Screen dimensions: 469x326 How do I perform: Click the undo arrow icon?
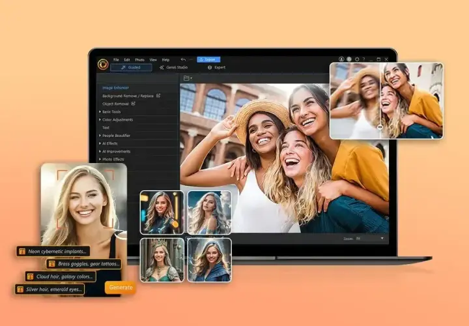(x=183, y=59)
